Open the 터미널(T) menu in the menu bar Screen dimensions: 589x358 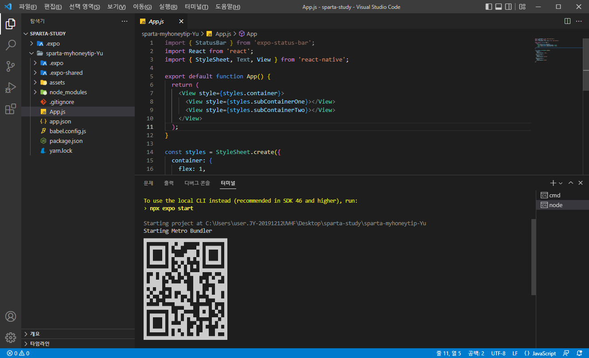click(196, 7)
